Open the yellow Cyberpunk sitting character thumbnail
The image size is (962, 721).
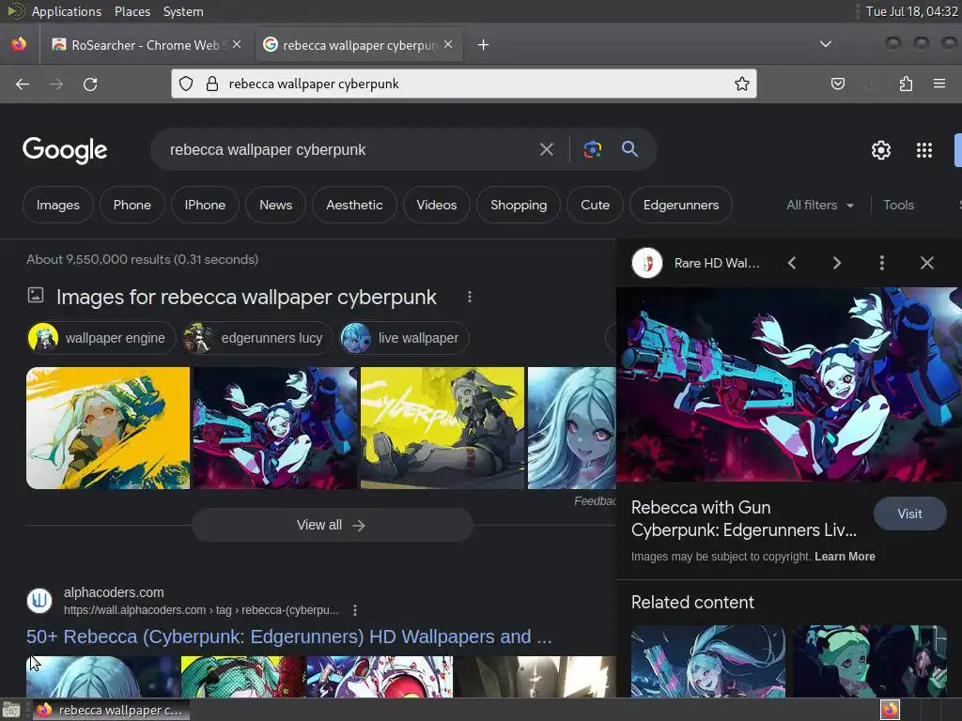click(442, 428)
